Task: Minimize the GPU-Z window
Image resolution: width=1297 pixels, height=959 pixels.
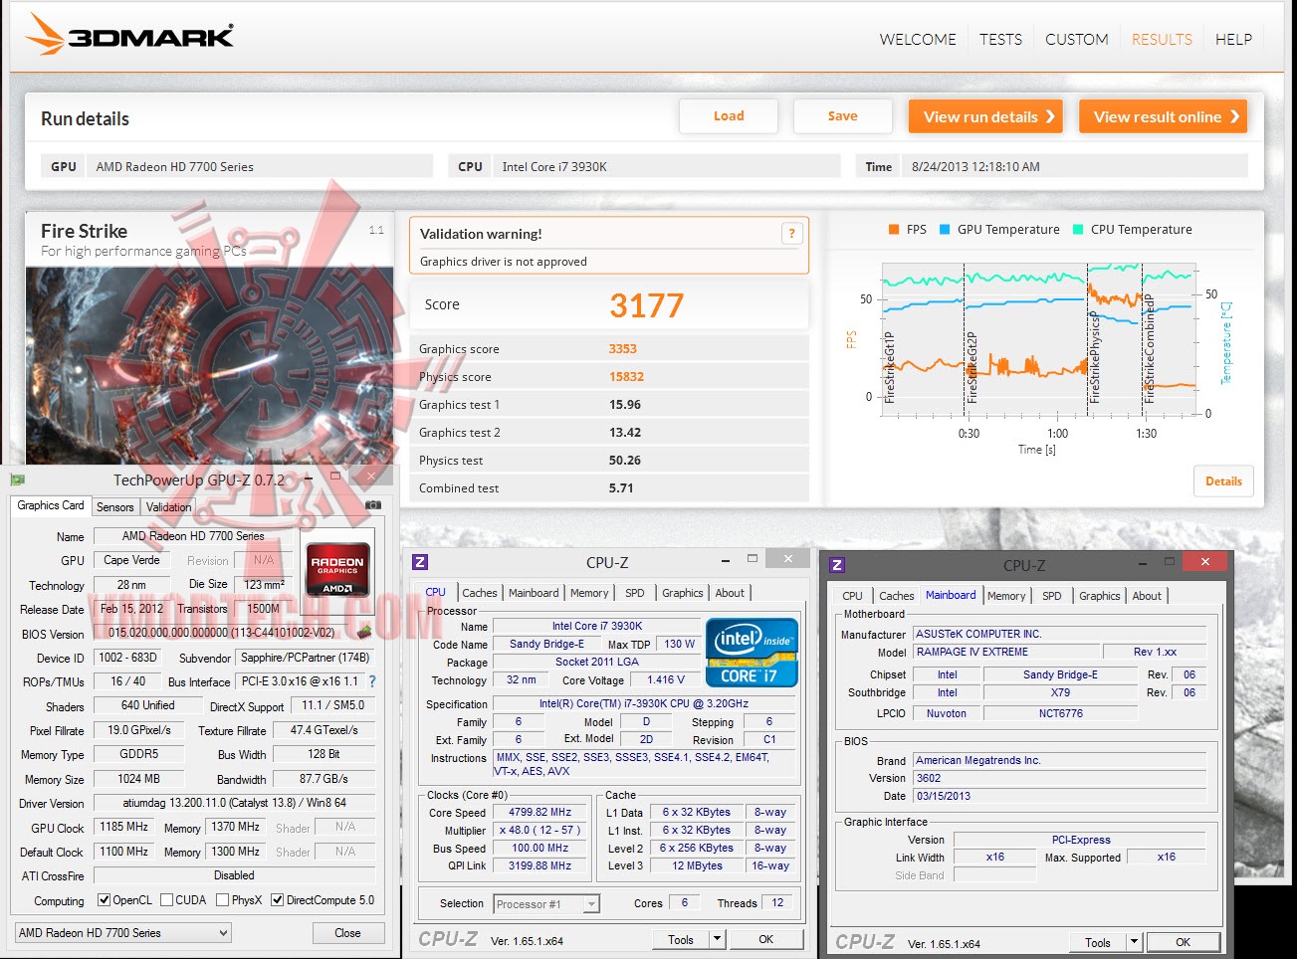Action: tap(309, 478)
